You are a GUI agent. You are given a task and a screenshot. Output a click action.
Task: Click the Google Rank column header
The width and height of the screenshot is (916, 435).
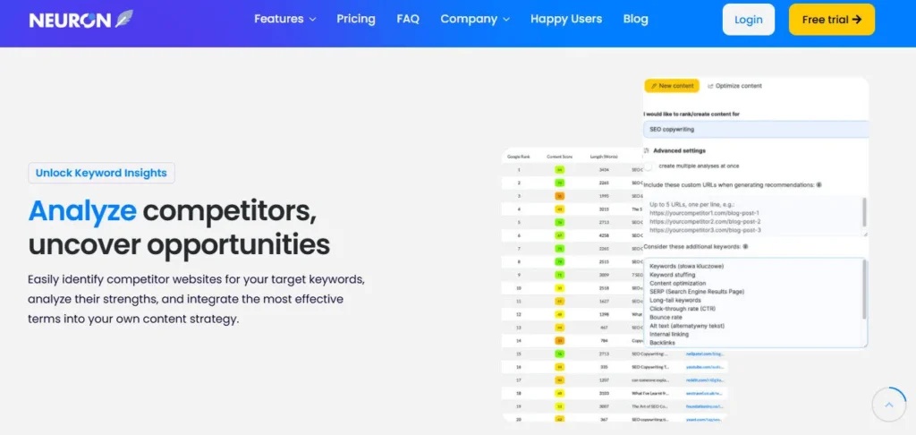tap(518, 157)
